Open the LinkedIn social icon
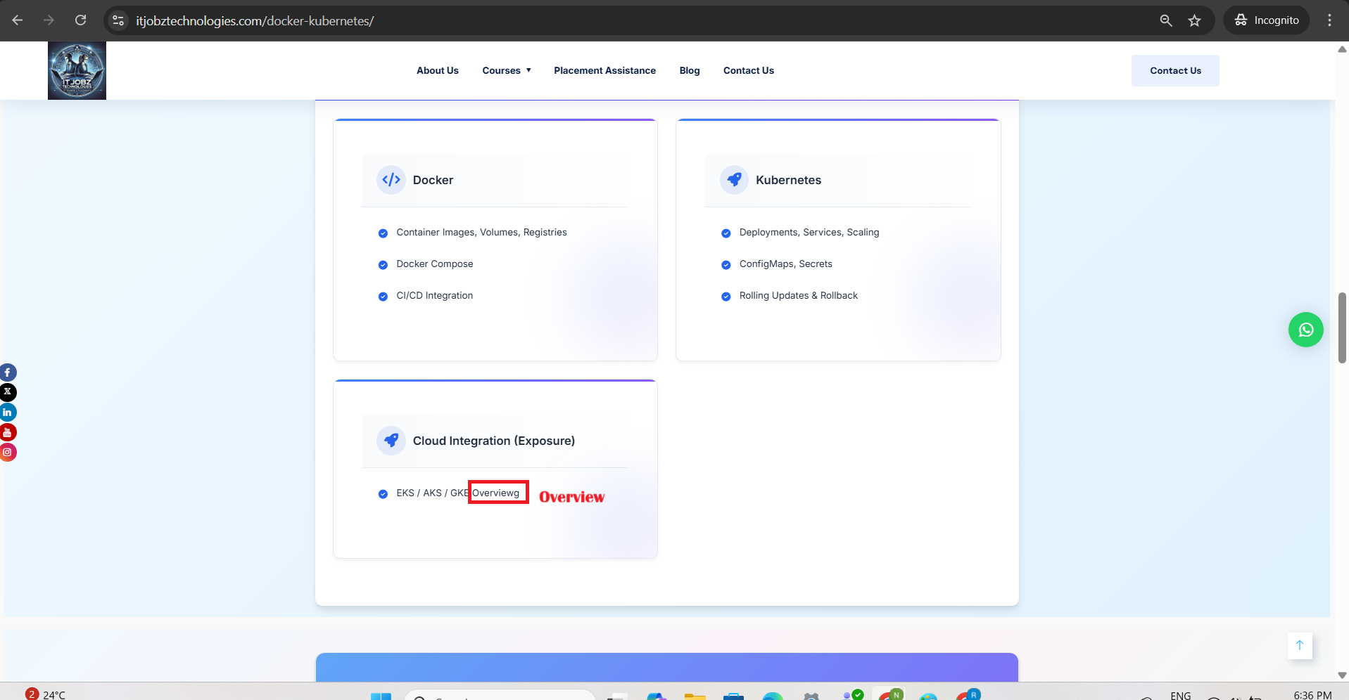This screenshot has height=700, width=1349. 8,413
